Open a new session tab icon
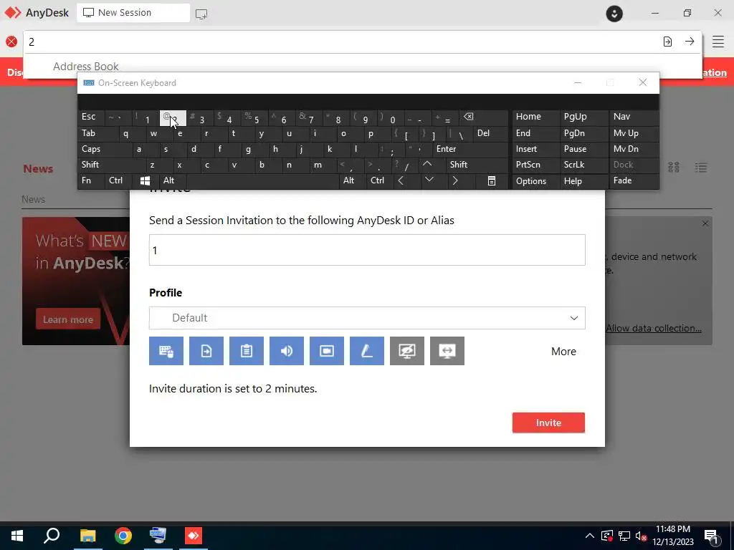 coord(201,14)
